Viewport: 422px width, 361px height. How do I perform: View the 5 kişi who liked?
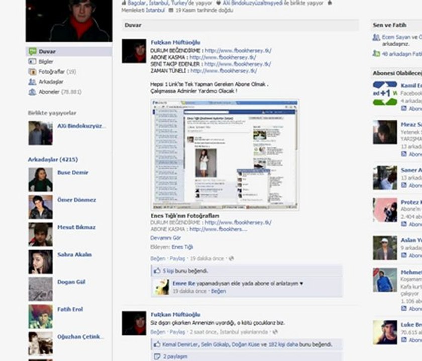click(168, 271)
